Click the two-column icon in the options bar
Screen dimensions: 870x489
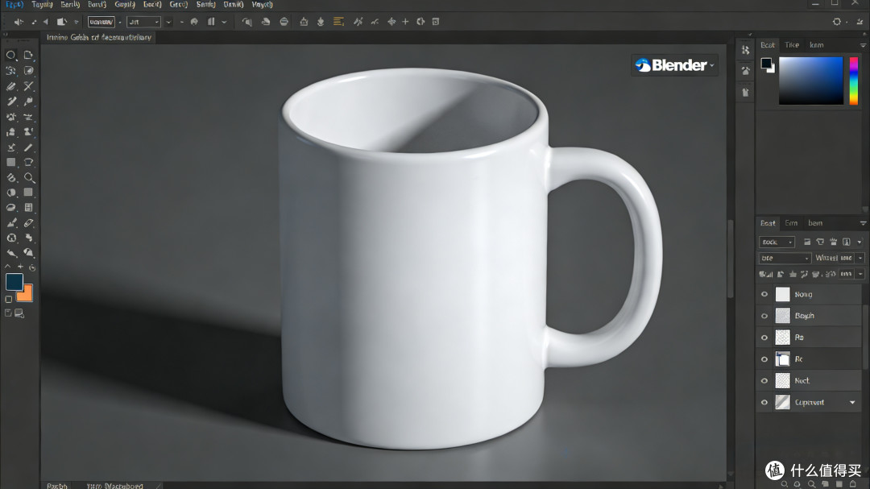pos(211,22)
